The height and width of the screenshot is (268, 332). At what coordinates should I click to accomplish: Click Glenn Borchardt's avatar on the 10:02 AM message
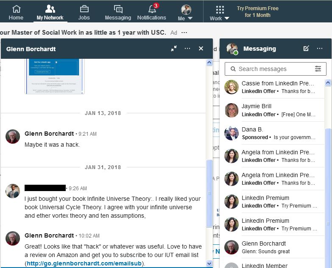pyautogui.click(x=13, y=238)
